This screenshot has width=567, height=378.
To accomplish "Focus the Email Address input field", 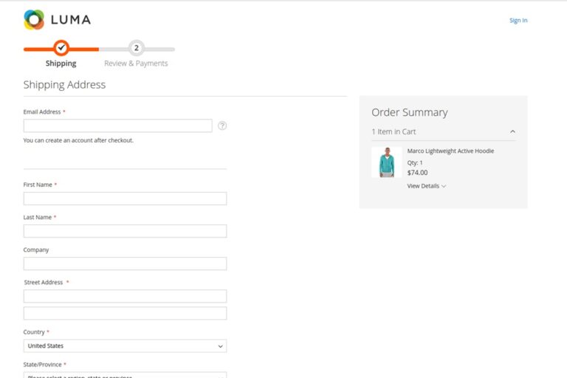I will point(117,126).
